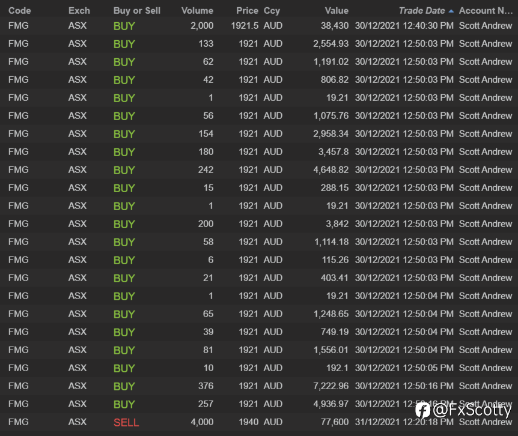Click trade date 30/12/2021 12:50:05 PM
Screen dimensions: 518x436
pyautogui.click(x=404, y=368)
